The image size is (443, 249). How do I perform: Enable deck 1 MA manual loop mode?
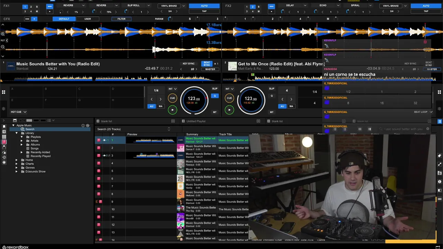[160, 106]
